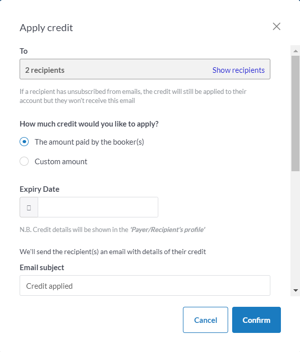The width and height of the screenshot is (300, 352).
Task: Click the 'Expiry Date' field label
Action: click(40, 189)
